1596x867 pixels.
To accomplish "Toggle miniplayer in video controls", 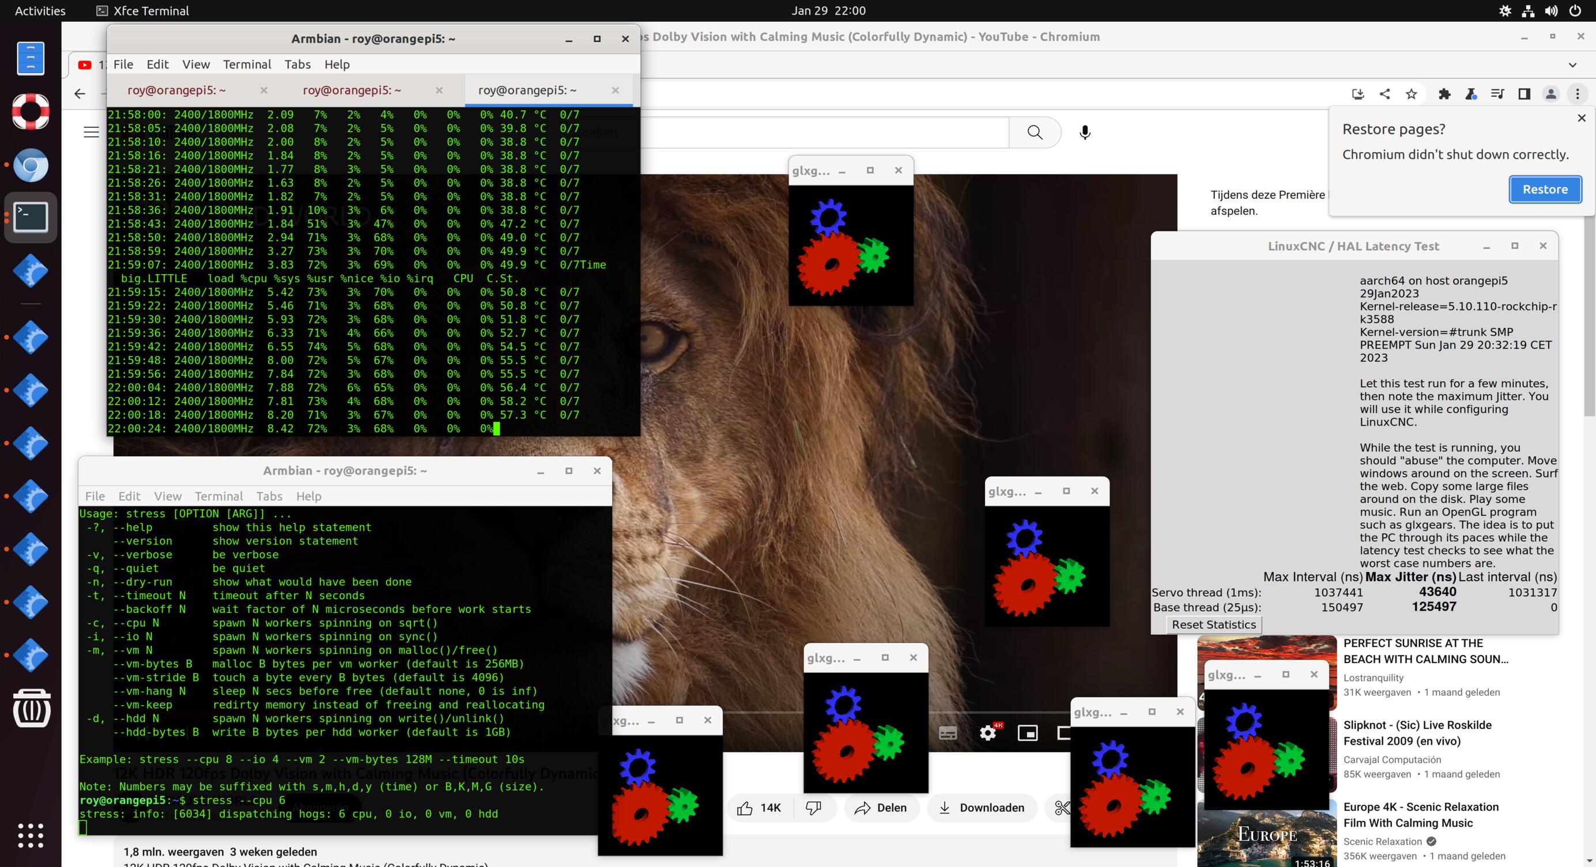I will point(1027,733).
